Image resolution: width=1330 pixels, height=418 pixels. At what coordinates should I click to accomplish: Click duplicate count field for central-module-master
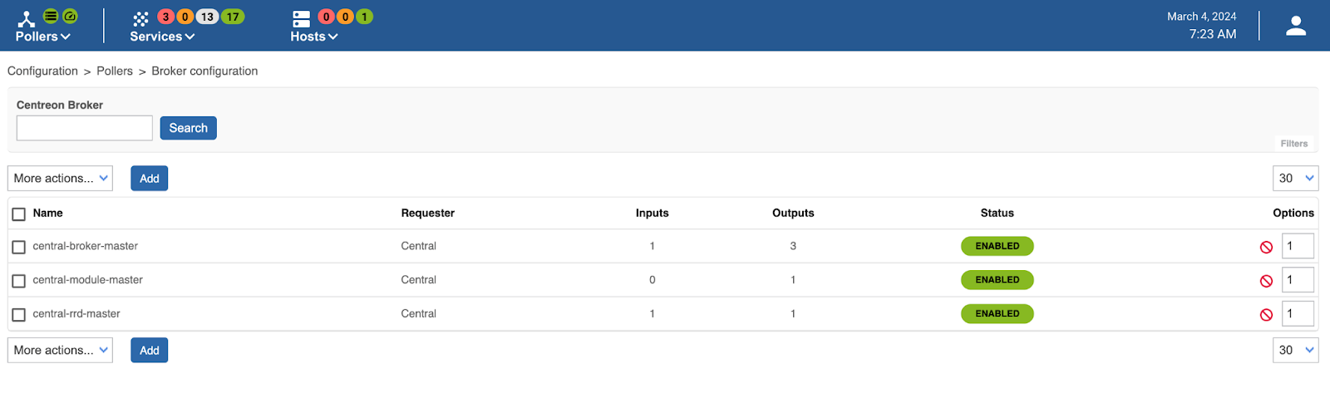coord(1298,280)
